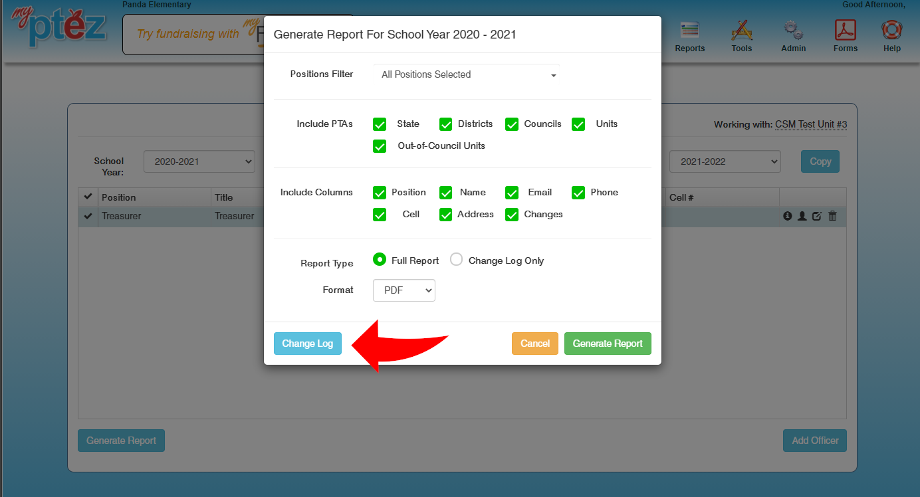The image size is (920, 497).
Task: Open the Forms PDF icon
Action: [x=845, y=31]
